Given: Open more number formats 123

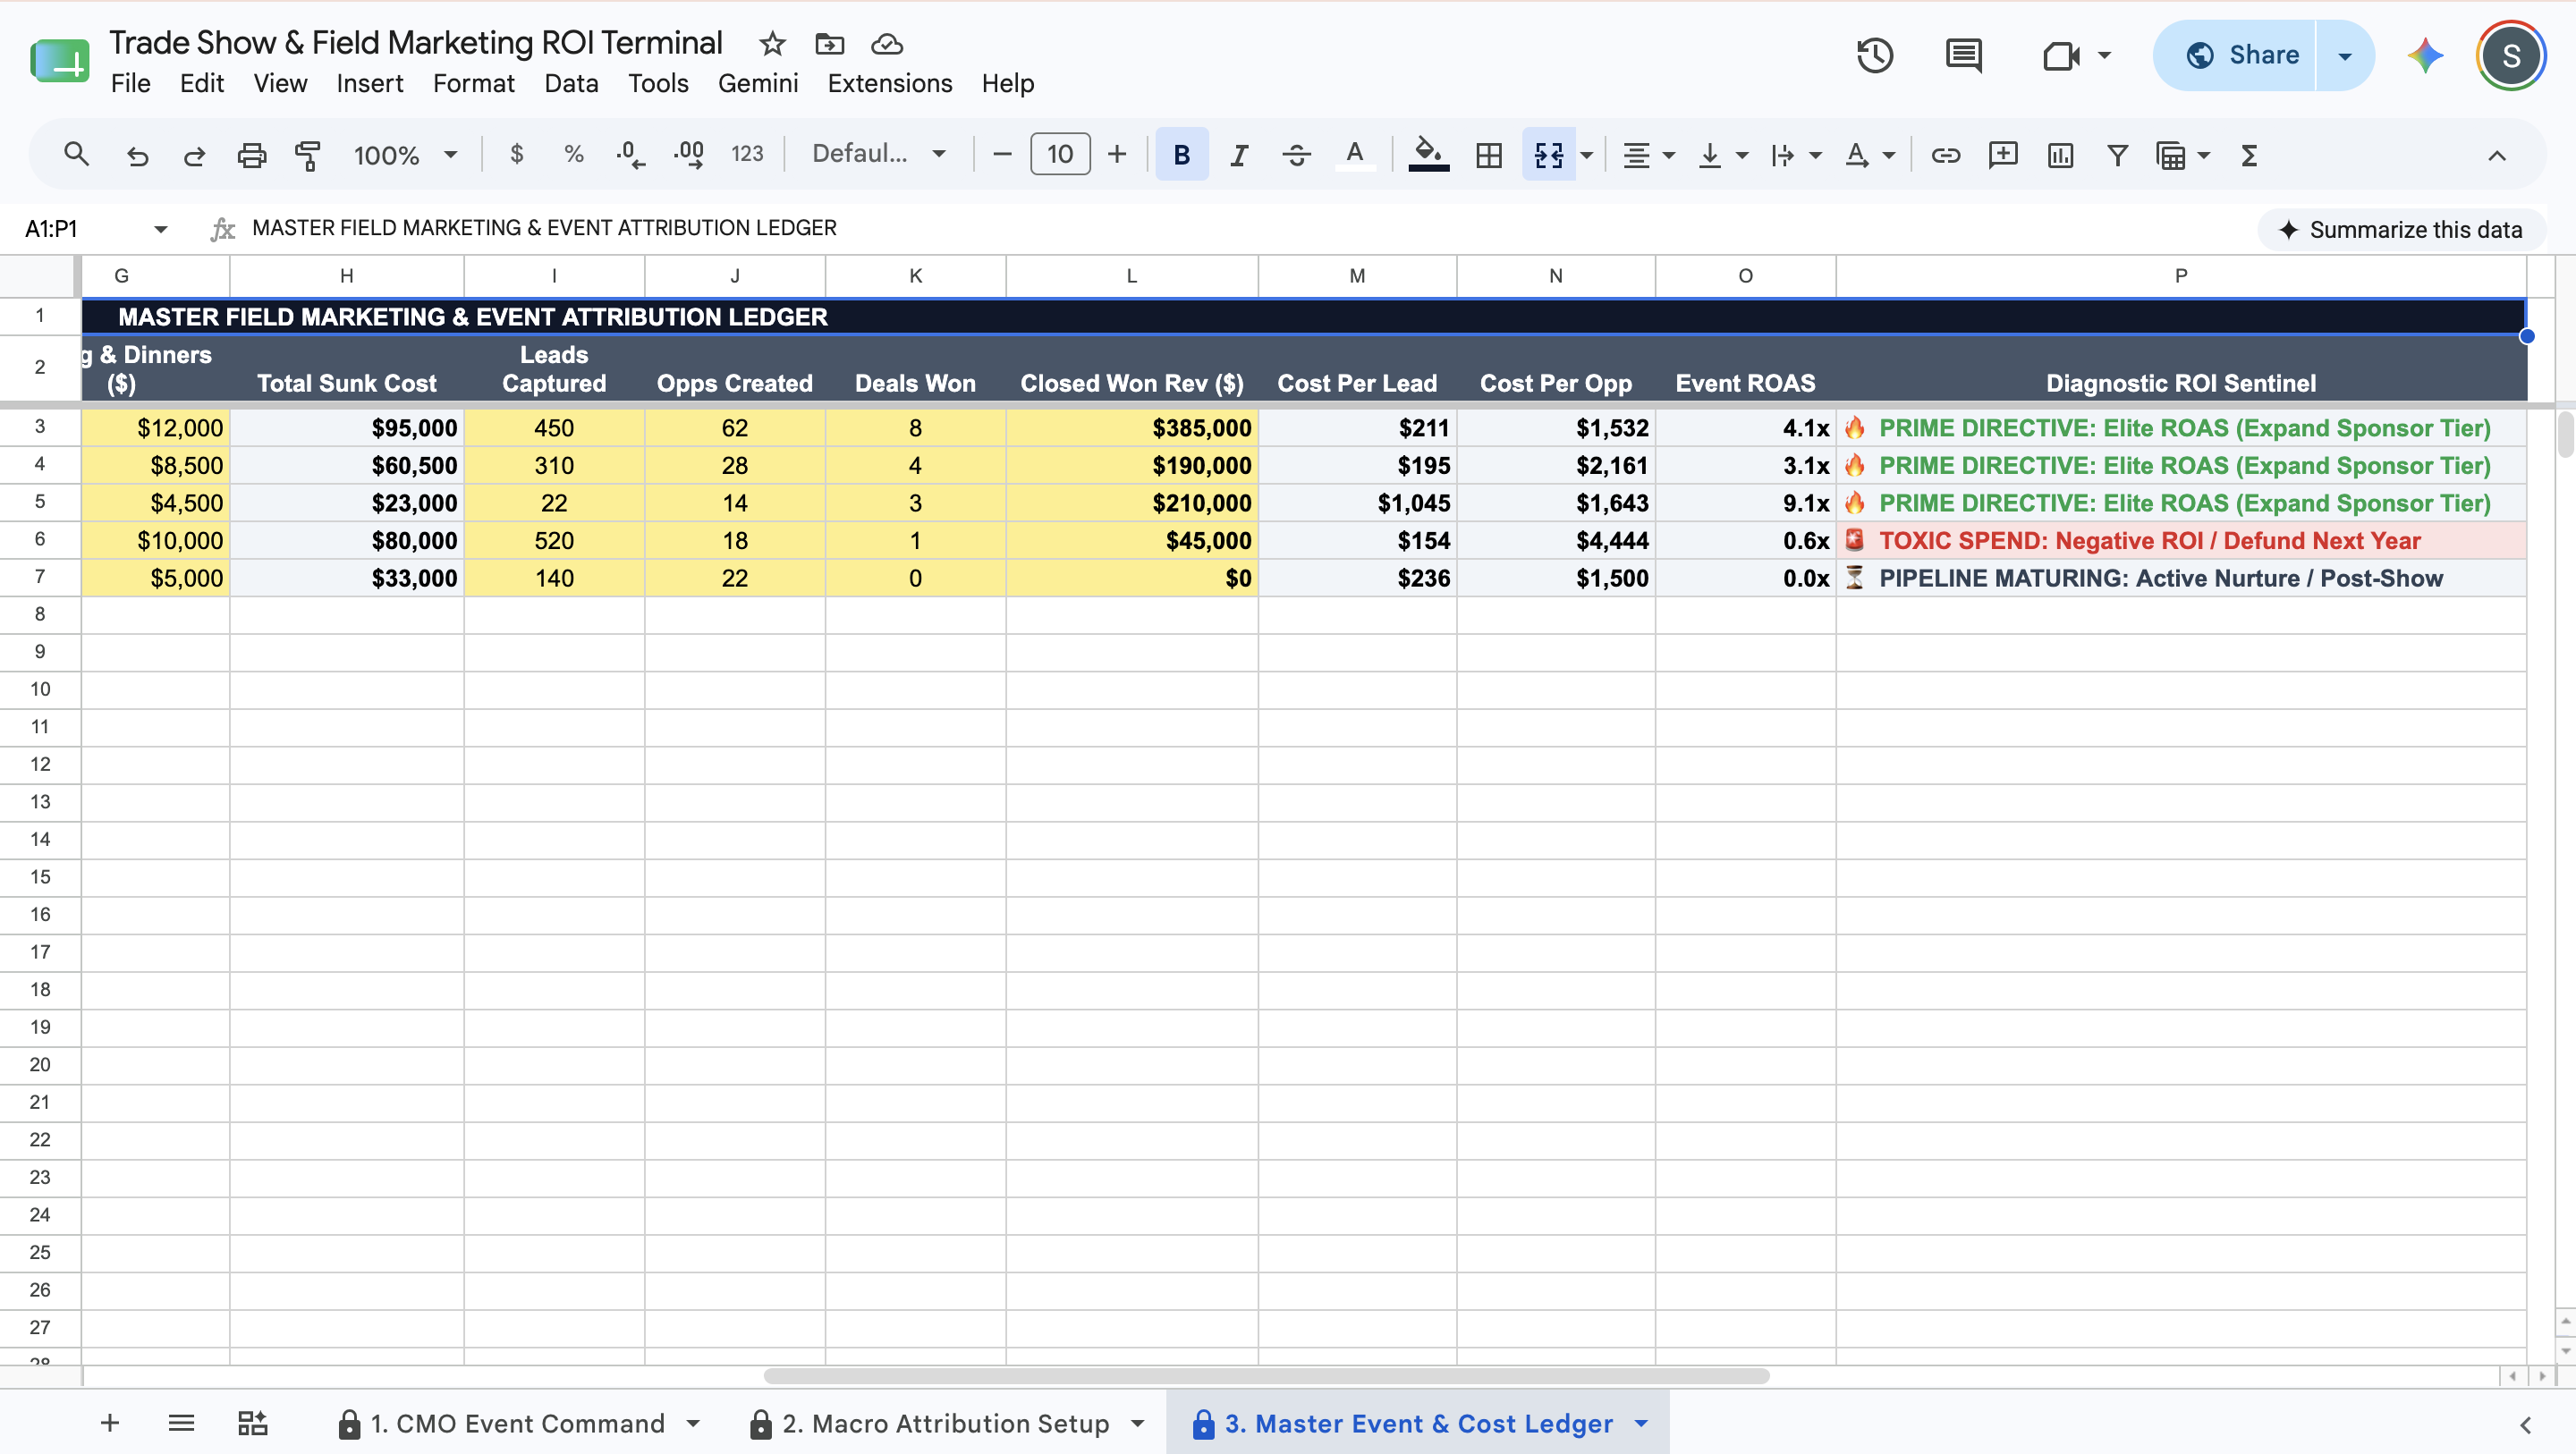Looking at the screenshot, I should click(747, 154).
